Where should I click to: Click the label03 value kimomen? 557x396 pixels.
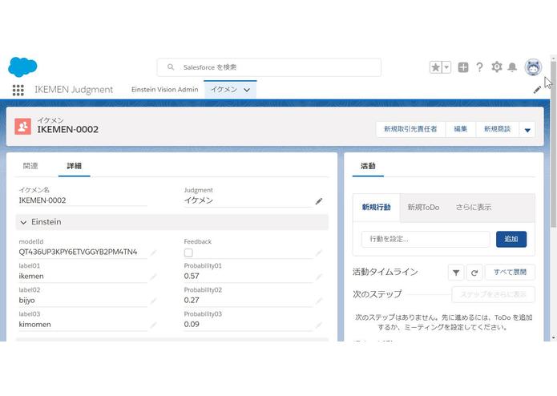pos(34,325)
